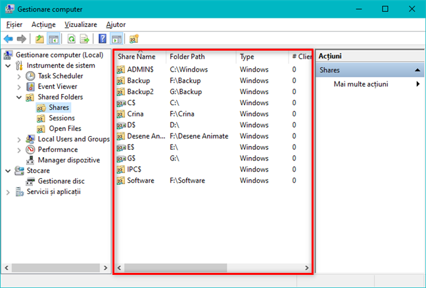Open Help via the blue question mark icon
The width and height of the screenshot is (426, 288).
point(103,39)
